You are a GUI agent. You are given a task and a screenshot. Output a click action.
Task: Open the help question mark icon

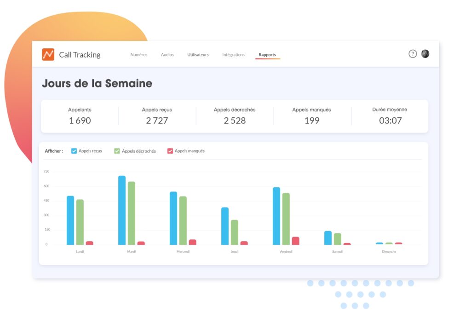click(413, 54)
